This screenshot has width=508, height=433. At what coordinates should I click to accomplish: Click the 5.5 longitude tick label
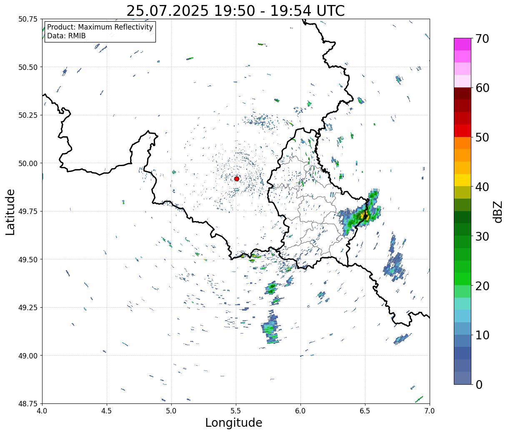point(236,411)
